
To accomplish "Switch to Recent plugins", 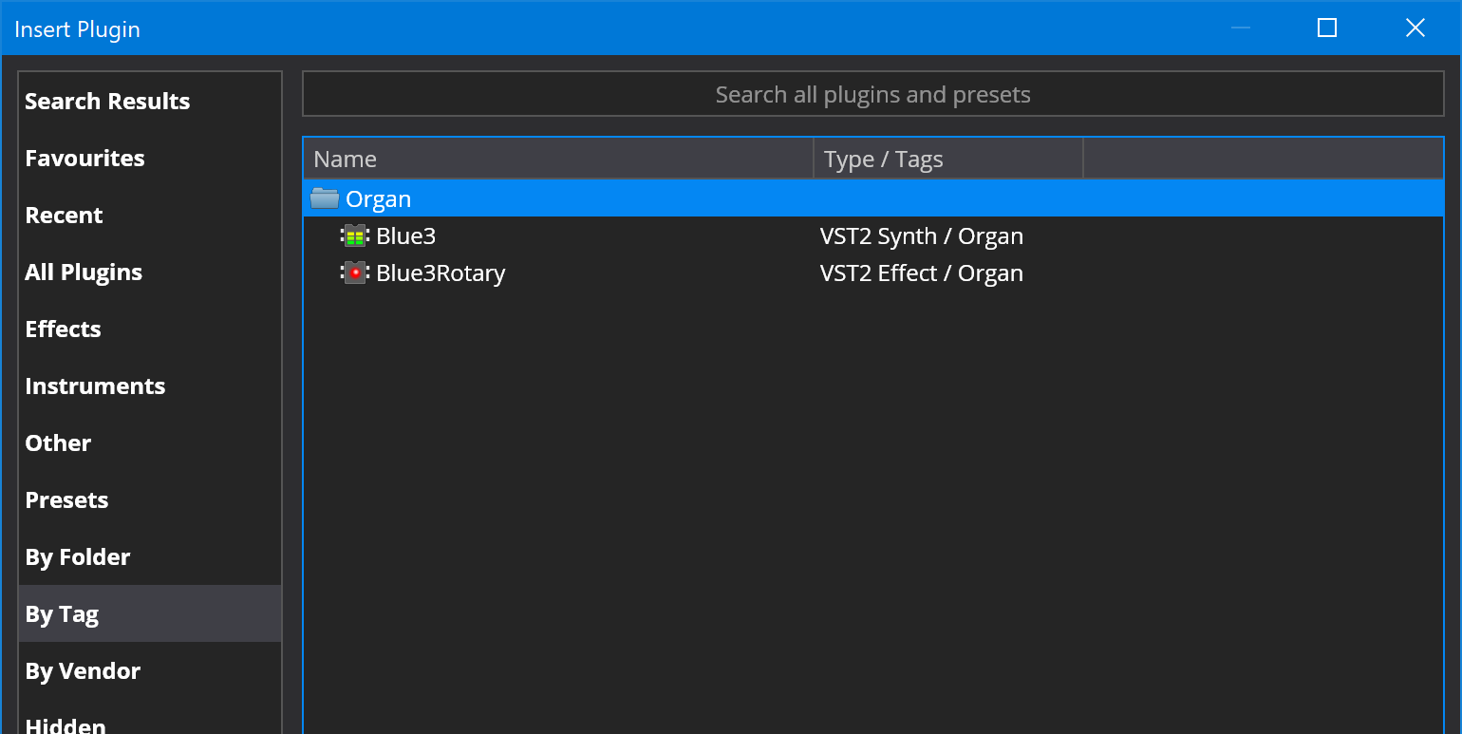I will (64, 216).
